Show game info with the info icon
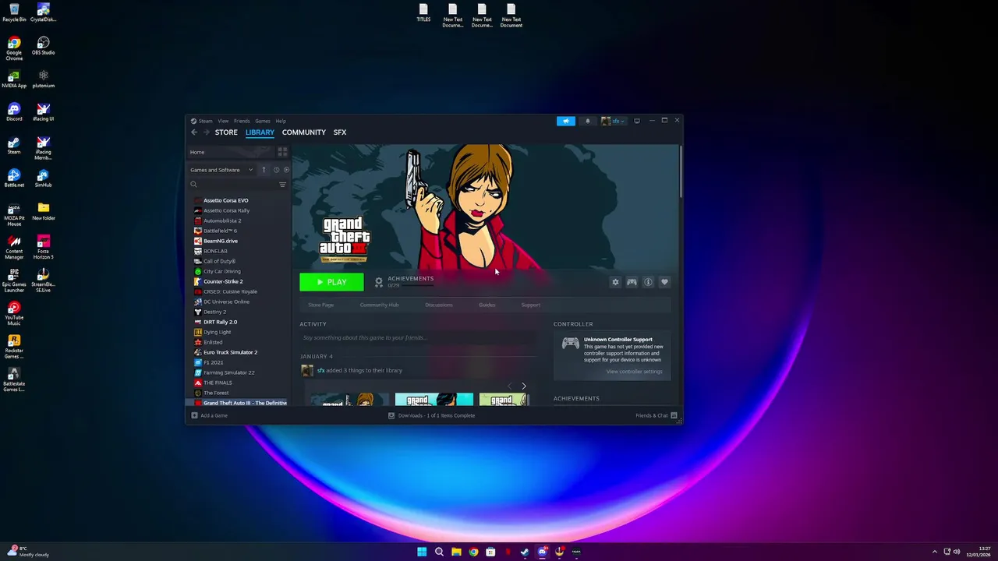 (x=648, y=282)
